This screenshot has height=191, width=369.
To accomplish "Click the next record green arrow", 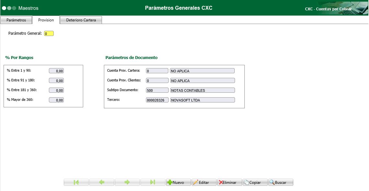I will click(x=127, y=182).
